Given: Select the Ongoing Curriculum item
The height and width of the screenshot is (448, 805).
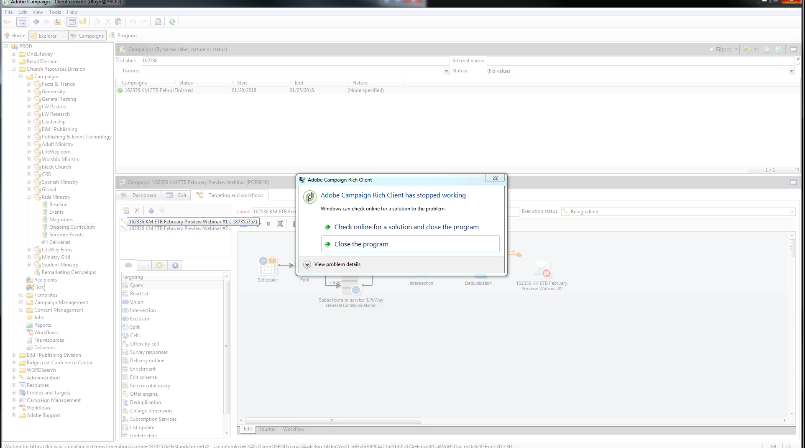Looking at the screenshot, I should [x=72, y=227].
